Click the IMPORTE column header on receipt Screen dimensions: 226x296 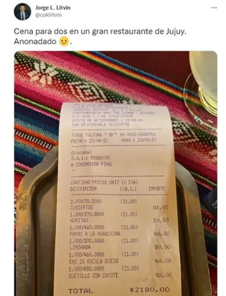[157, 188]
